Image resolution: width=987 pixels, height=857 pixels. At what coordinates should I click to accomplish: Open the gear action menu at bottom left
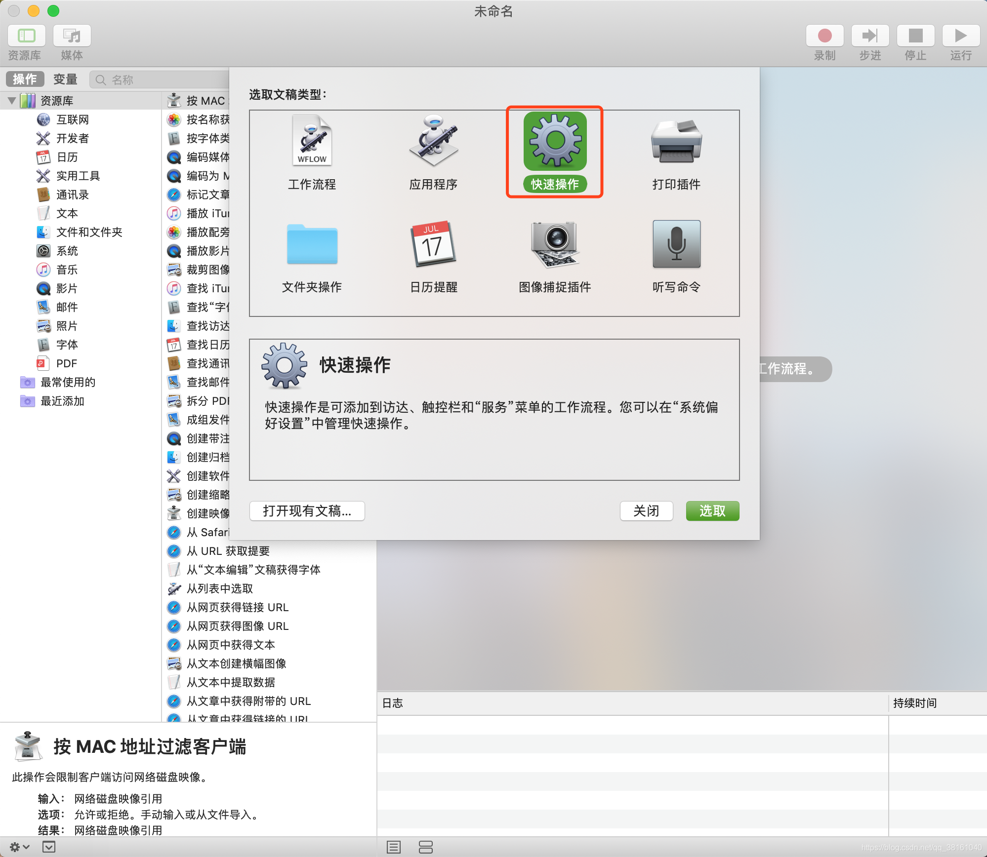pos(15,845)
